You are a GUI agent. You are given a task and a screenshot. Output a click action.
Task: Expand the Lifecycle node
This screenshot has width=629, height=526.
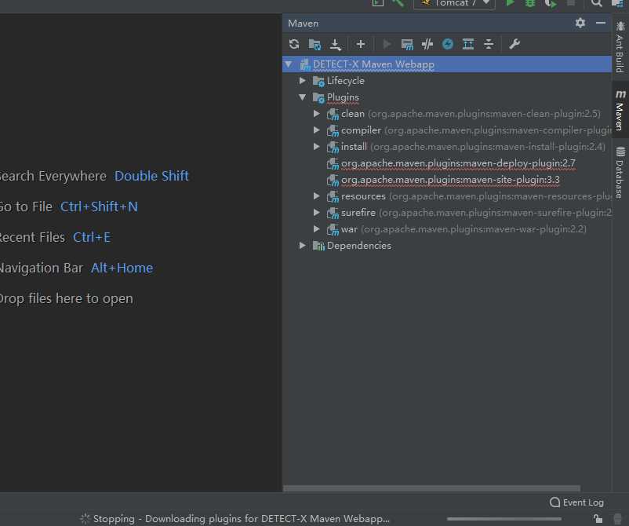pos(303,81)
